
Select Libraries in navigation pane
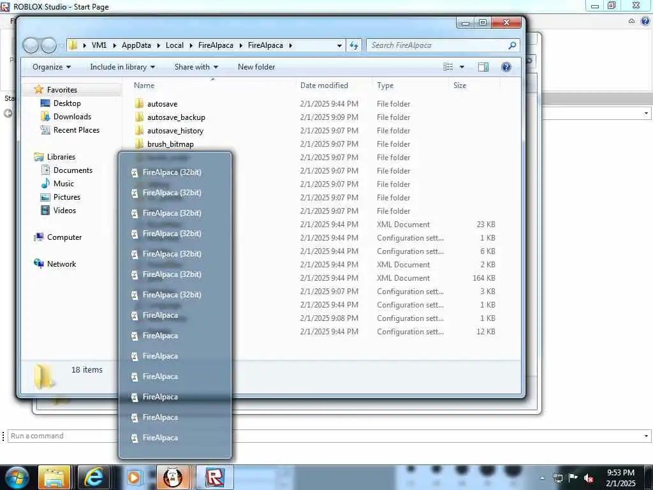(61, 157)
